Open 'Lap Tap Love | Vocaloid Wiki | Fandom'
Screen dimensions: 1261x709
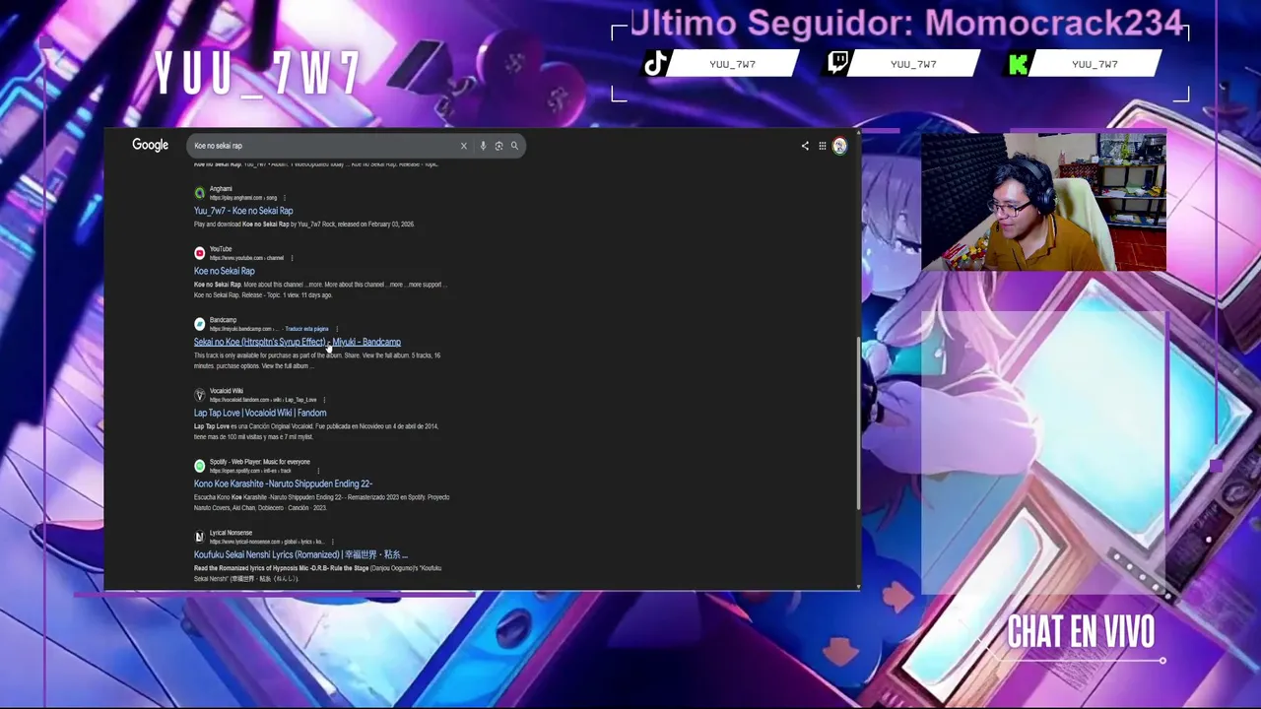(260, 413)
